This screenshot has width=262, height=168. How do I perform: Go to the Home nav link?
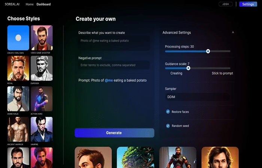tap(29, 4)
